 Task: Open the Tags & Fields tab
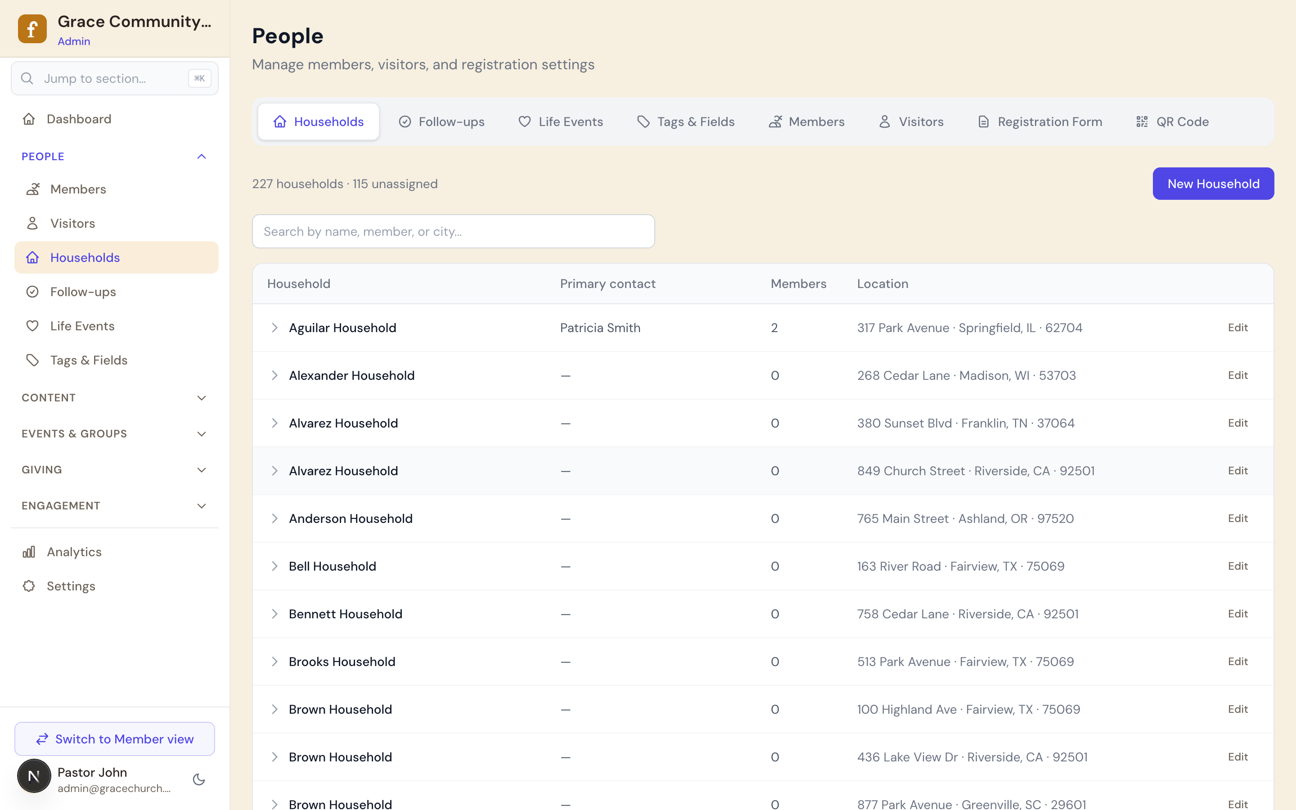click(686, 121)
